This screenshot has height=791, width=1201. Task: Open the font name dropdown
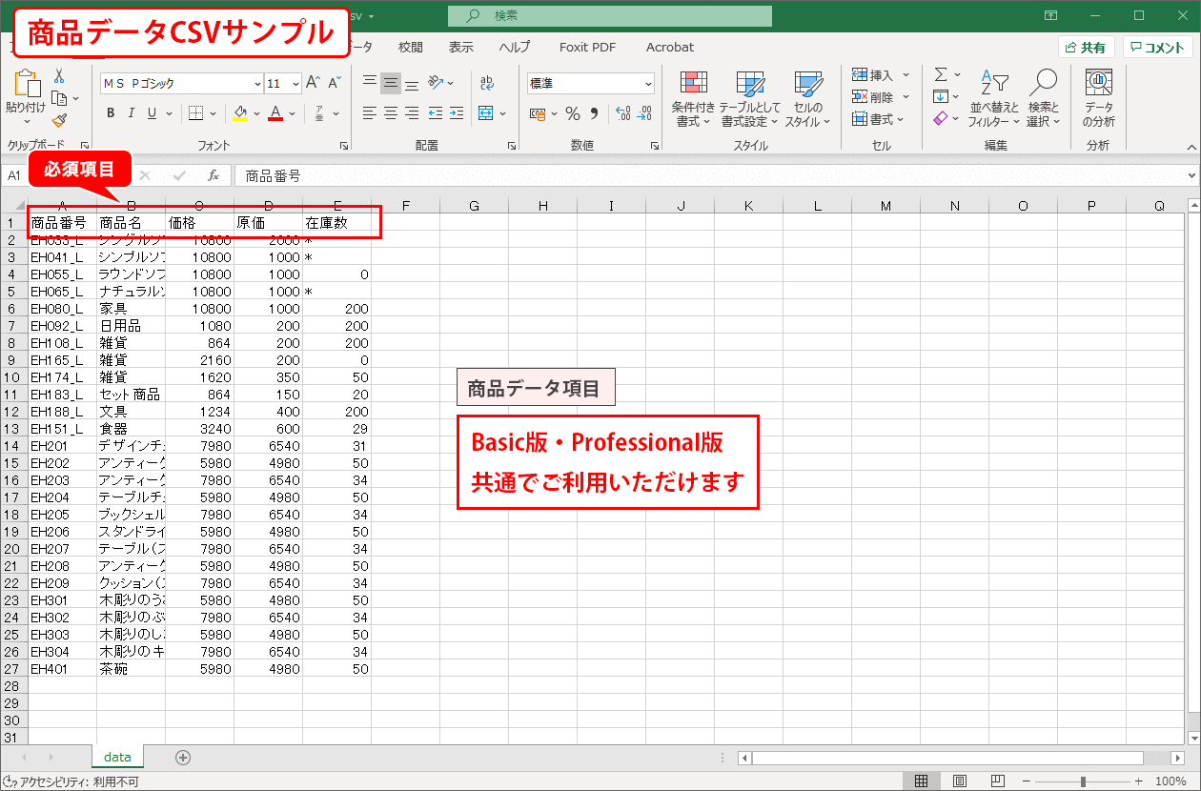click(257, 84)
